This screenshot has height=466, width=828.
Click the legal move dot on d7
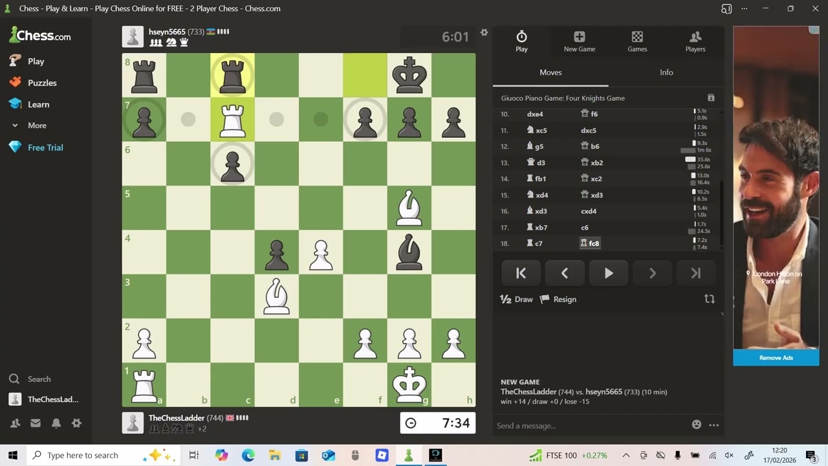click(x=276, y=119)
